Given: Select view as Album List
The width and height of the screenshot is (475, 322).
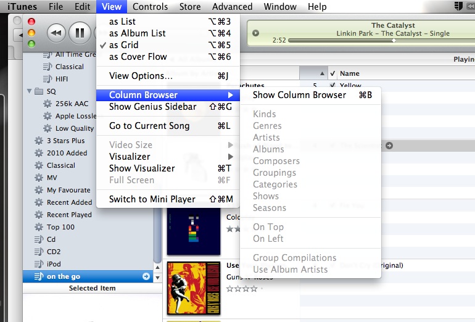Looking at the screenshot, I should 168,33.
